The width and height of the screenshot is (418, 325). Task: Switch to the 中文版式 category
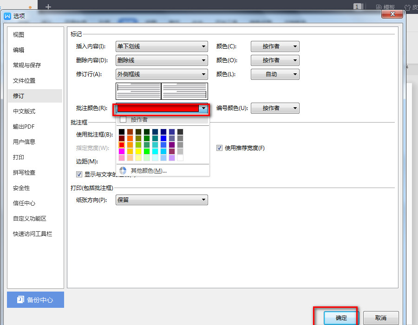(24, 111)
